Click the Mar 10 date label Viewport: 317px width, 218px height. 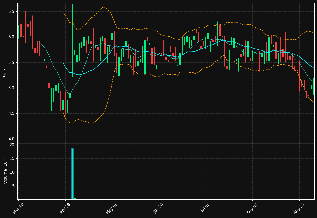pos(19,208)
